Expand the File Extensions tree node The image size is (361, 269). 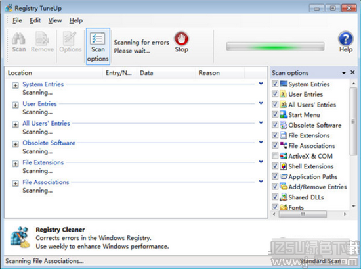click(x=16, y=164)
